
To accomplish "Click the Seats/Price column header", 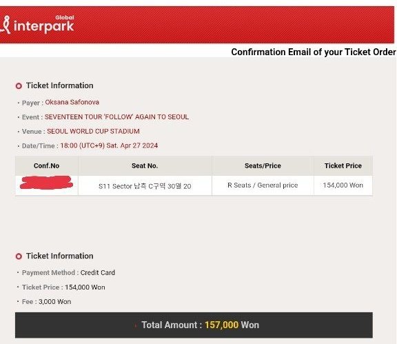I will pos(263,165).
